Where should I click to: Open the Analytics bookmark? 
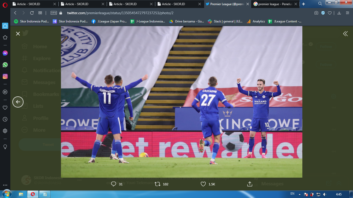(x=256, y=21)
